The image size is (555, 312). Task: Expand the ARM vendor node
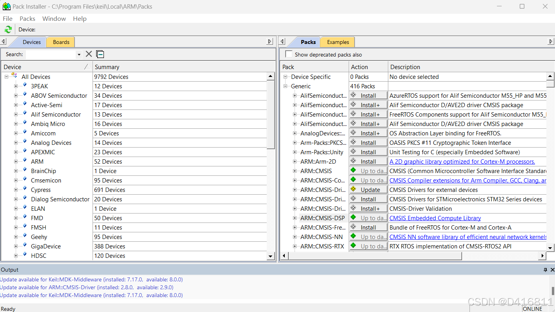[16, 162]
